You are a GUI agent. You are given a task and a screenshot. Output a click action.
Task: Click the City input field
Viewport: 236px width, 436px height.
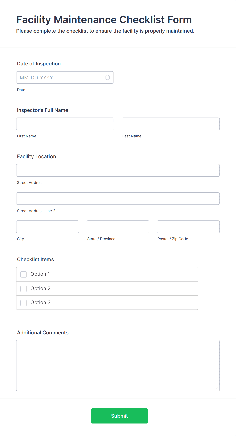click(x=48, y=227)
